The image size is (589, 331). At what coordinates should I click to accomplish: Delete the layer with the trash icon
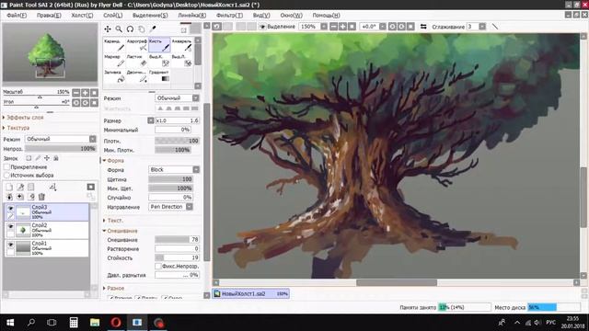[x=41, y=197]
